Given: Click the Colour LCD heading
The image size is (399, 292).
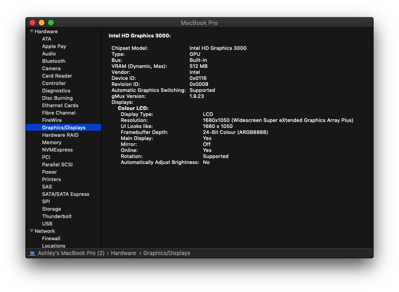Looking at the screenshot, I should [133, 108].
